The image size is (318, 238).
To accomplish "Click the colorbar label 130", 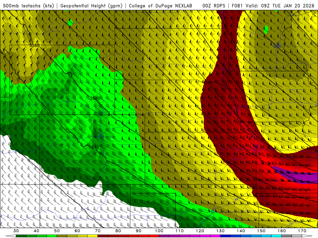I will (x=220, y=231).
